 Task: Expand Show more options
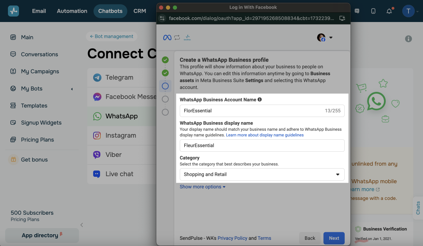[203, 187]
